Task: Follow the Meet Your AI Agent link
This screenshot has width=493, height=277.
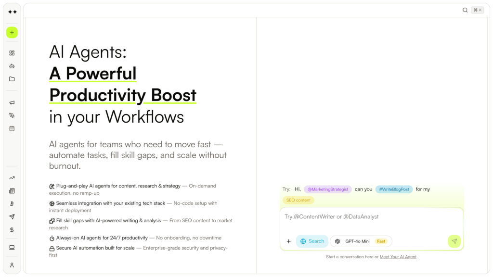Action: coord(398,257)
